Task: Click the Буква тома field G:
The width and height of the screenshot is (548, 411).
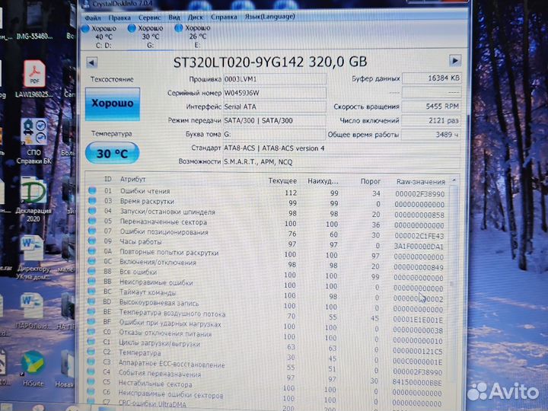Action: 275,134
